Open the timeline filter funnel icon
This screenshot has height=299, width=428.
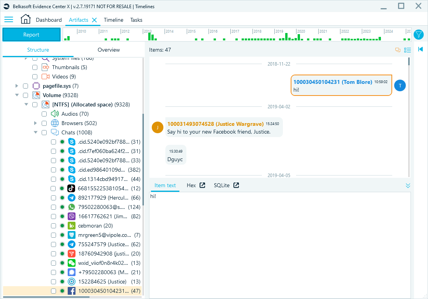418,35
